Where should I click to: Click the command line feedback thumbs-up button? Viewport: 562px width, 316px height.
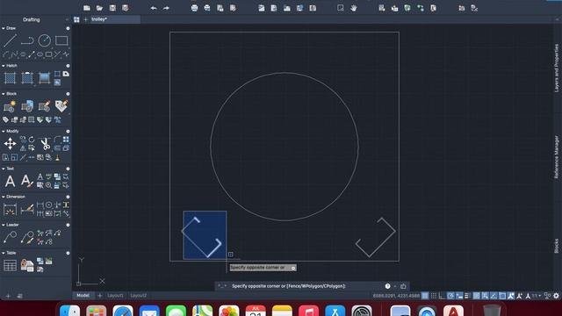click(403, 286)
